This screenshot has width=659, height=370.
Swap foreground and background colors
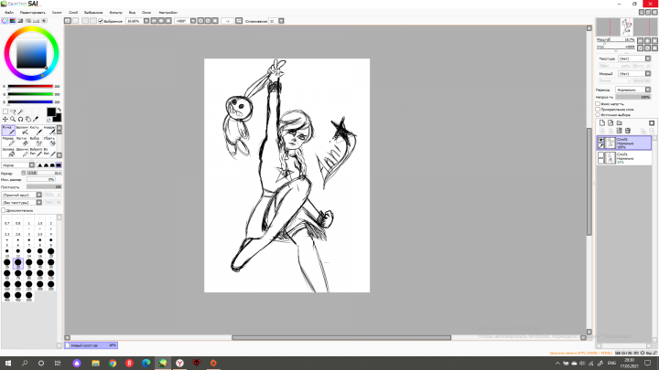pos(59,110)
